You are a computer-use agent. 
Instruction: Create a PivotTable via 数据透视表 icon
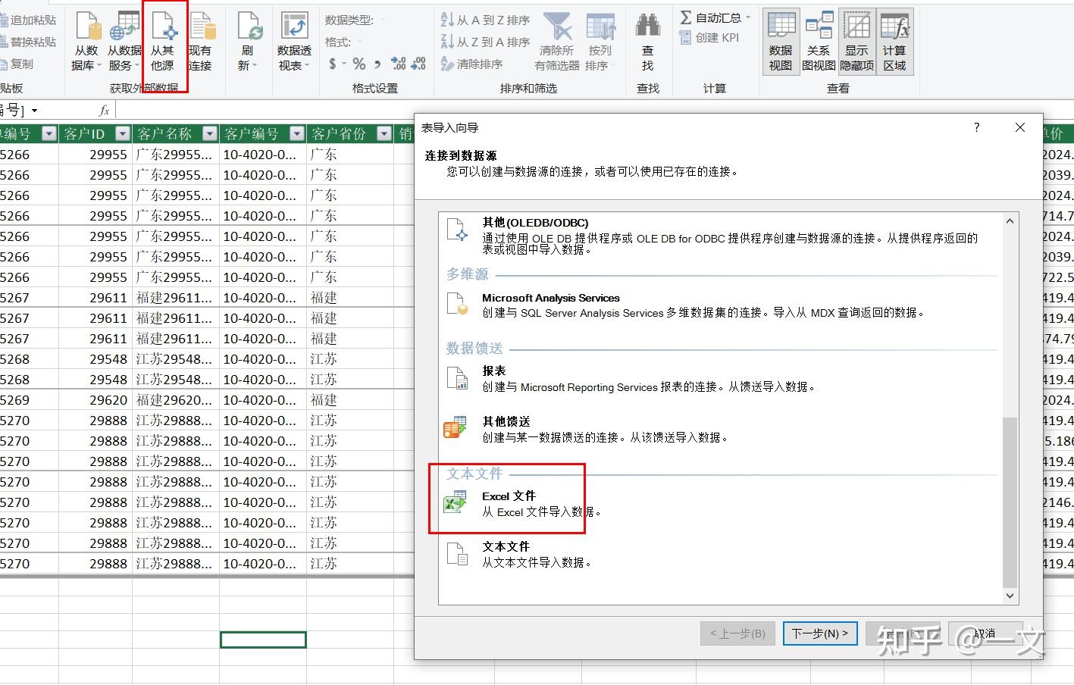(294, 42)
